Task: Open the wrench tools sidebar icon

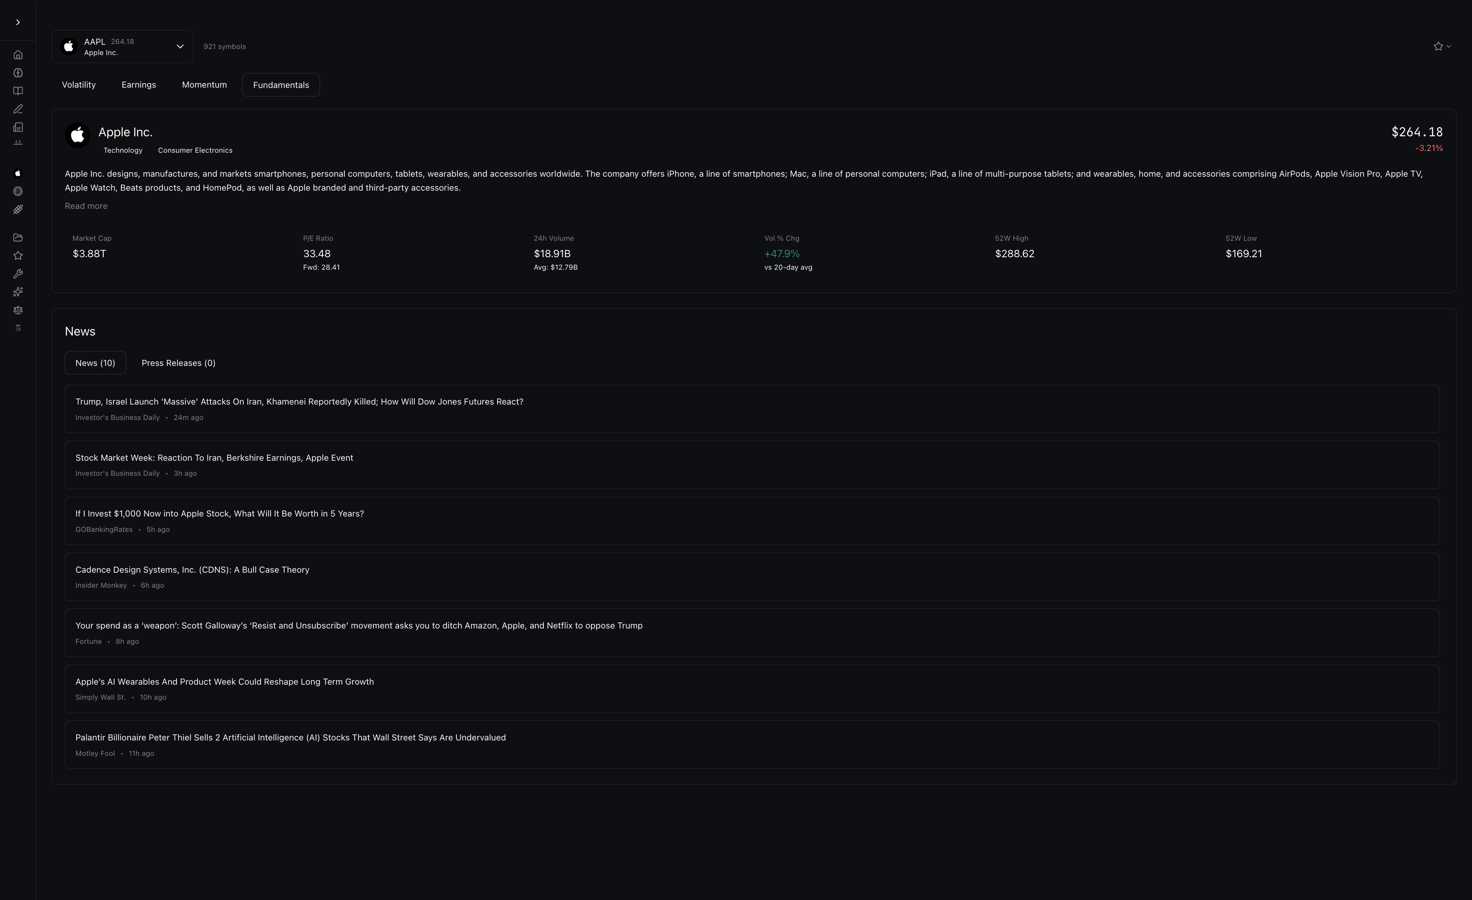Action: [18, 274]
